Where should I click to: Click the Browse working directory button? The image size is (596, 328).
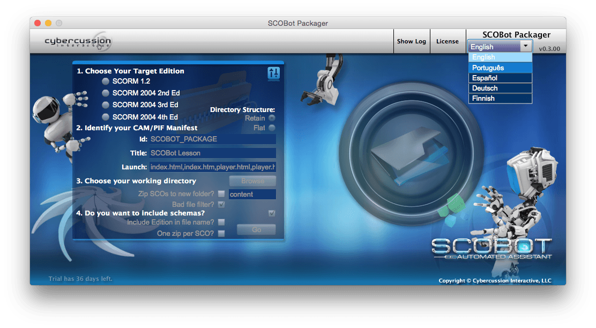point(252,181)
